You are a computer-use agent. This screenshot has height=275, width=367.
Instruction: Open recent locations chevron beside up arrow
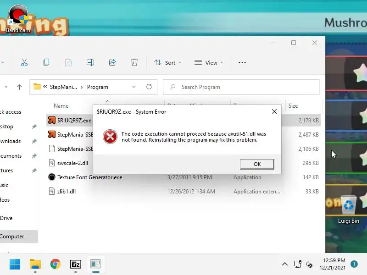(6, 87)
